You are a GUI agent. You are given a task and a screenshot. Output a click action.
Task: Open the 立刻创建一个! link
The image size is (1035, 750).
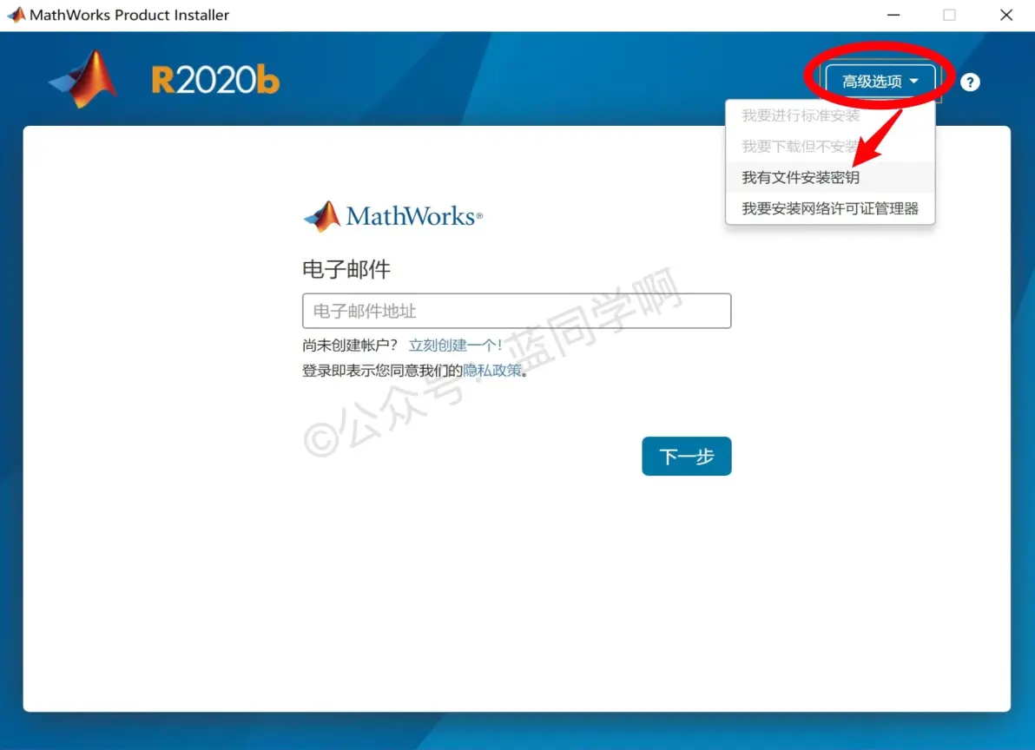click(x=456, y=345)
